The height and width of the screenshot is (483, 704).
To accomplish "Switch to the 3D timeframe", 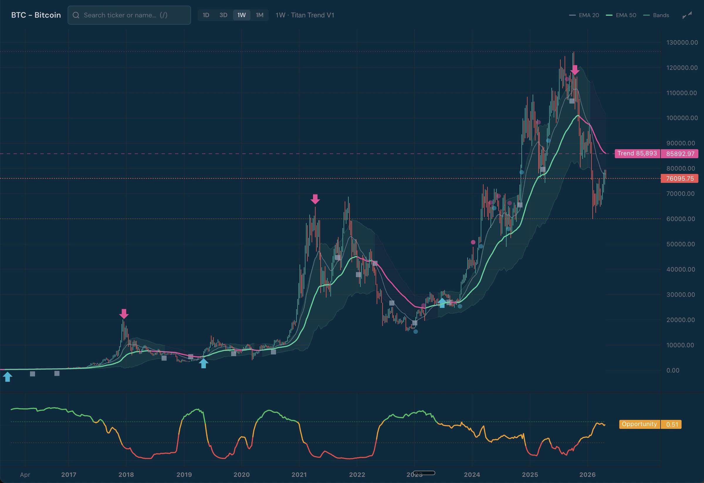I will [x=223, y=15].
